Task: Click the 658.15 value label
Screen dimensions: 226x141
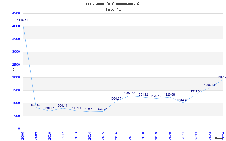Action: pyautogui.click(x=89, y=109)
